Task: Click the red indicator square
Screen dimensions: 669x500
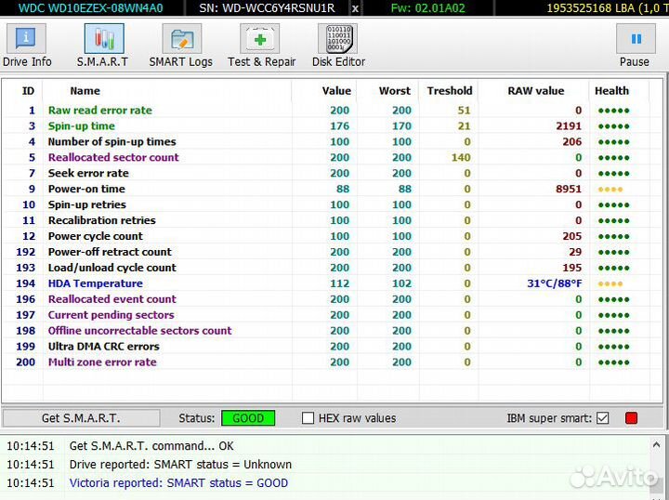Action: (632, 418)
